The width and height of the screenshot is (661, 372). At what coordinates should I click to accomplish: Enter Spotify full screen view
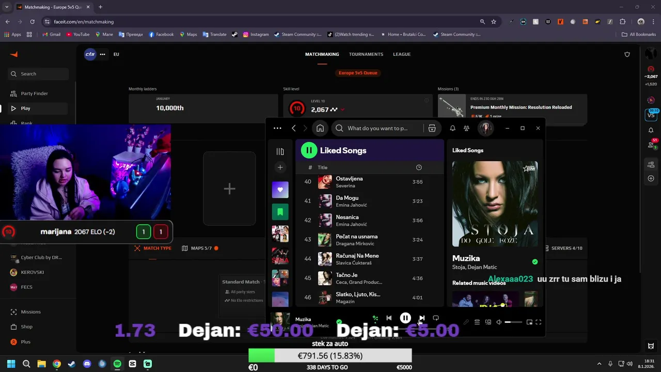539,322
